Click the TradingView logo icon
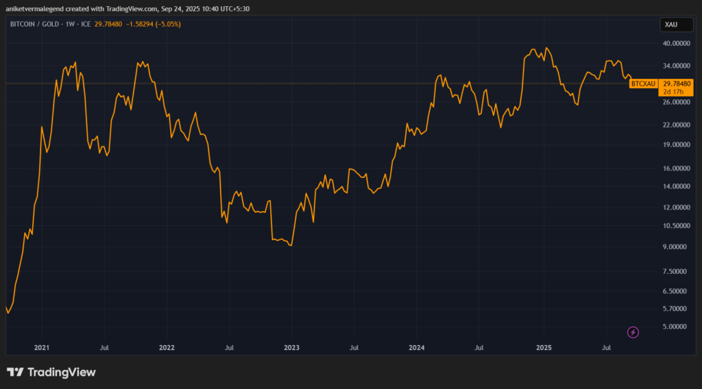Screen dimensions: 702x389 [15, 373]
